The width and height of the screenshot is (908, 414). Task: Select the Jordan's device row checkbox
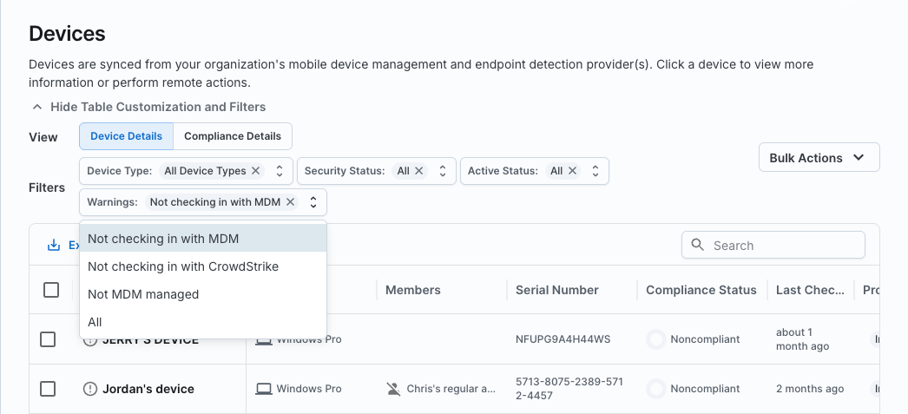tap(49, 389)
